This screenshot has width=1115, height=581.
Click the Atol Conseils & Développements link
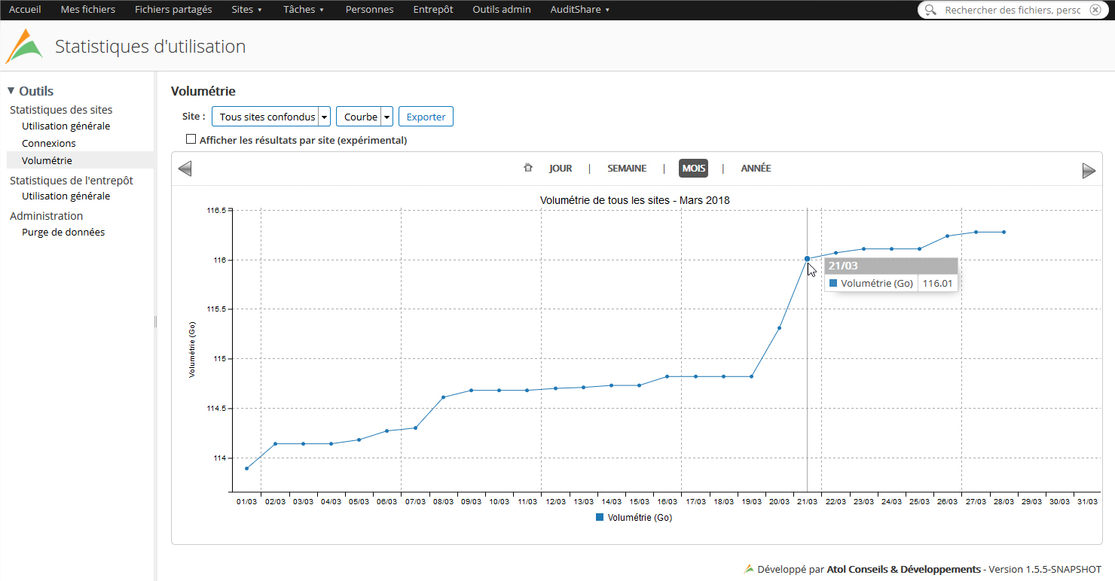(x=904, y=570)
